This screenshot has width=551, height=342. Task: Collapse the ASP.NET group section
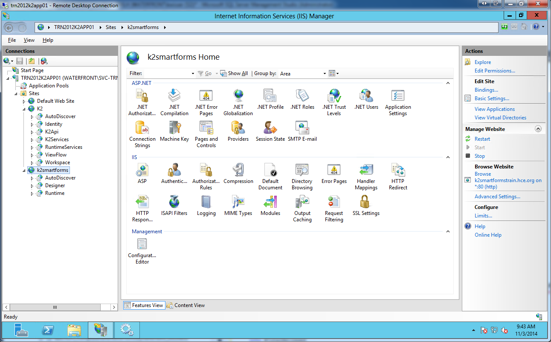tap(448, 83)
